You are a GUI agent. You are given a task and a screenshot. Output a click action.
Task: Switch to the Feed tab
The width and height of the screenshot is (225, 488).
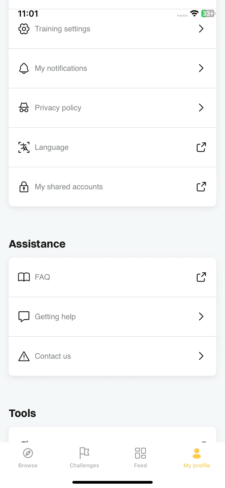140,458
